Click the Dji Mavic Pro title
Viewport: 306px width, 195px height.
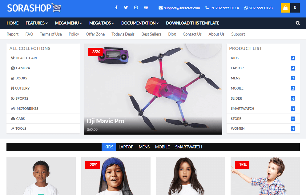coord(106,121)
